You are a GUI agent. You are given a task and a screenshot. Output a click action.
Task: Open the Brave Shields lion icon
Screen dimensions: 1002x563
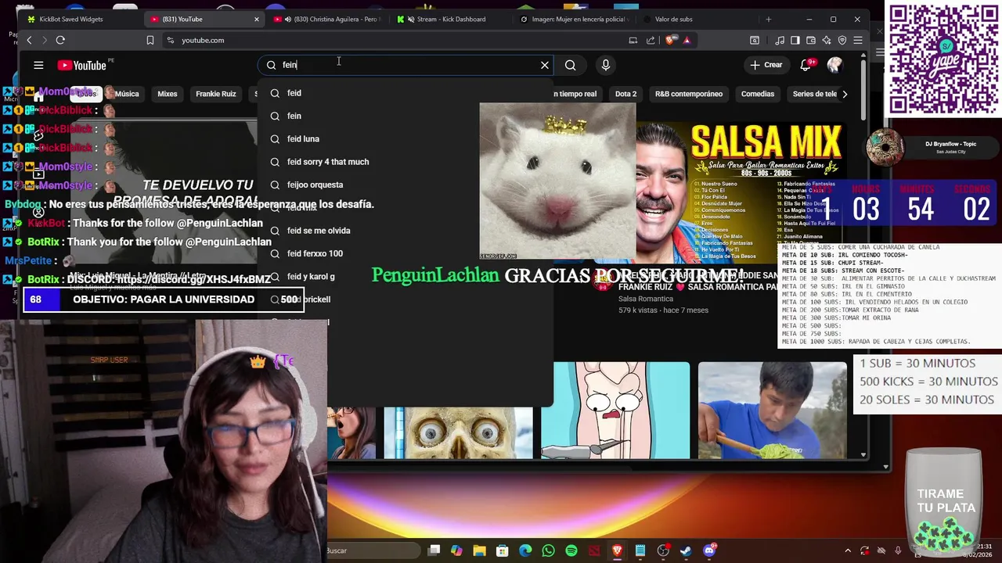pyautogui.click(x=672, y=40)
